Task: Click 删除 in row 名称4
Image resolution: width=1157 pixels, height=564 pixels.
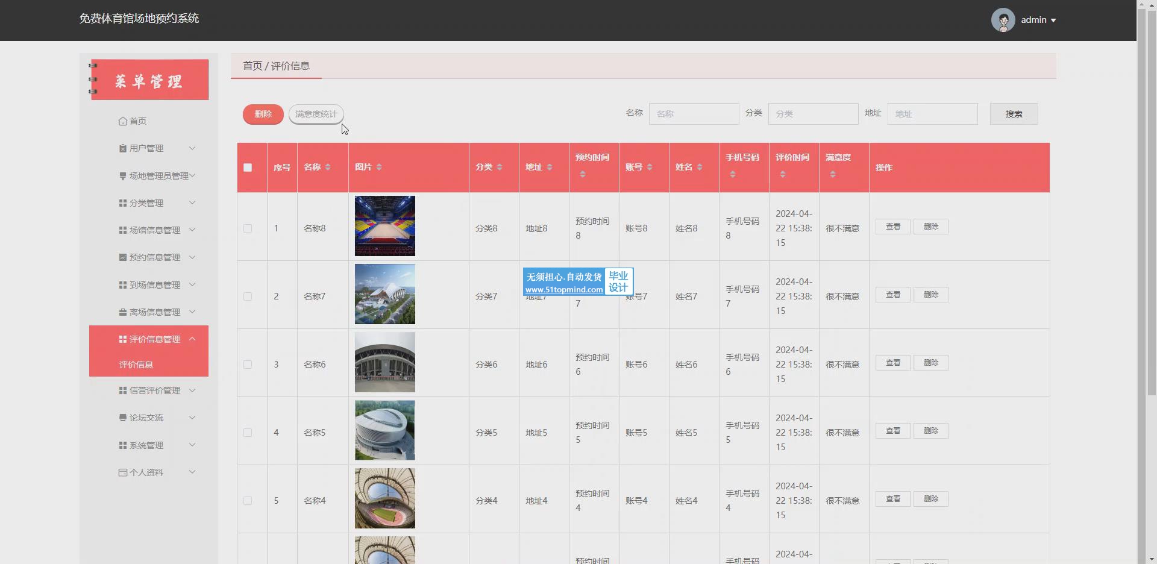Action: point(931,499)
